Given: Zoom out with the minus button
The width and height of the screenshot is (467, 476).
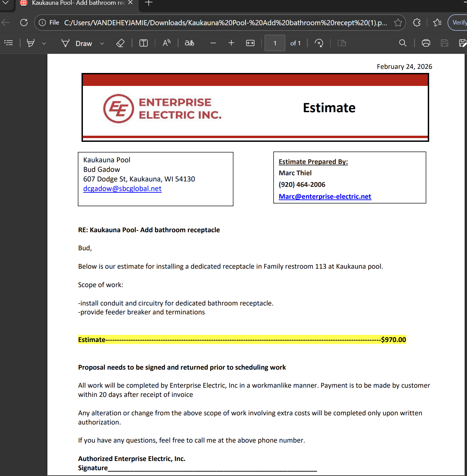Looking at the screenshot, I should 213,43.
